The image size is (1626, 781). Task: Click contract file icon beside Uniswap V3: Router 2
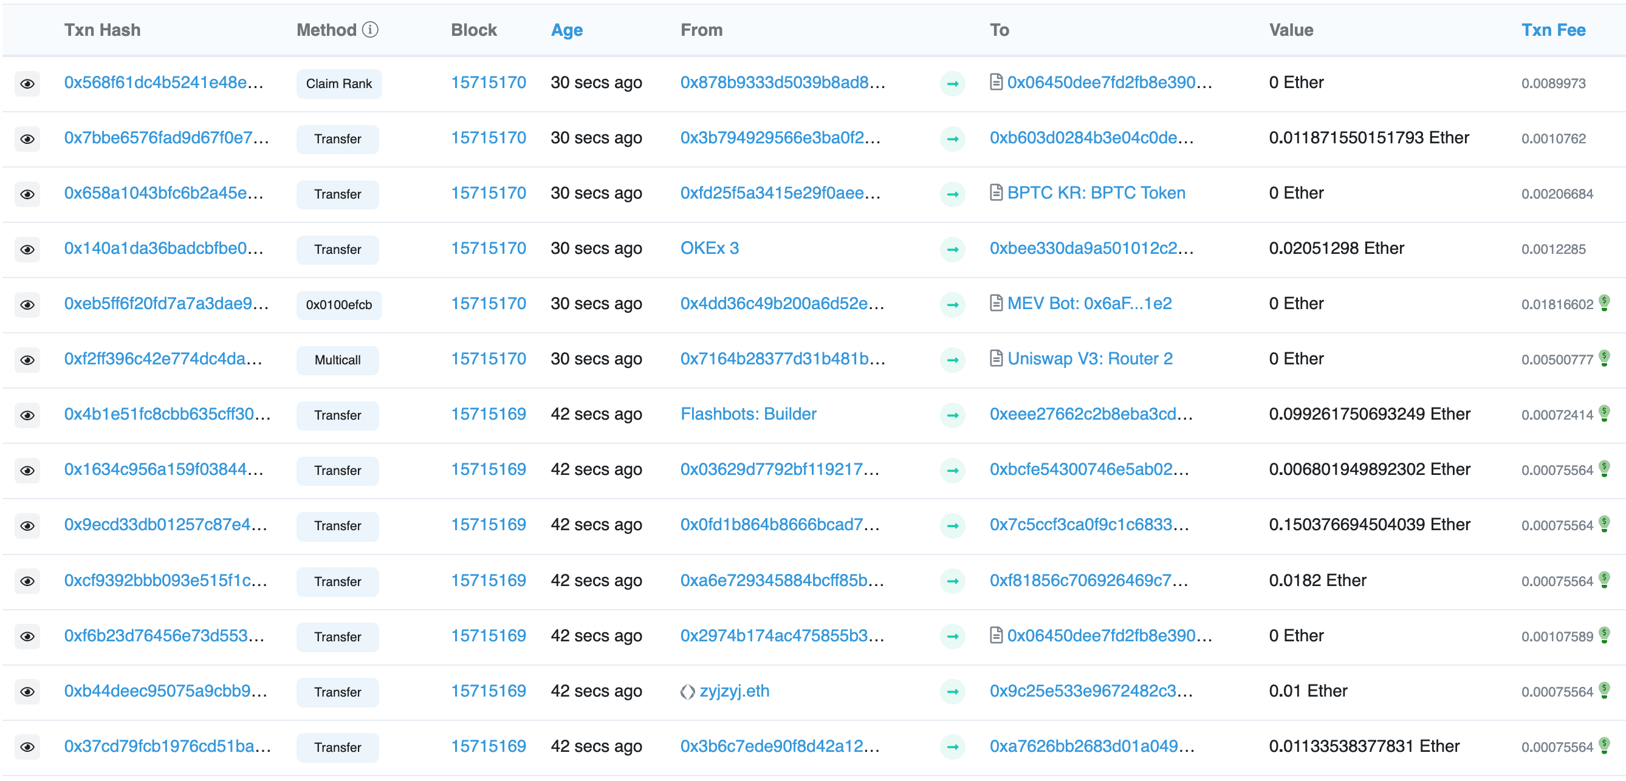tap(996, 358)
